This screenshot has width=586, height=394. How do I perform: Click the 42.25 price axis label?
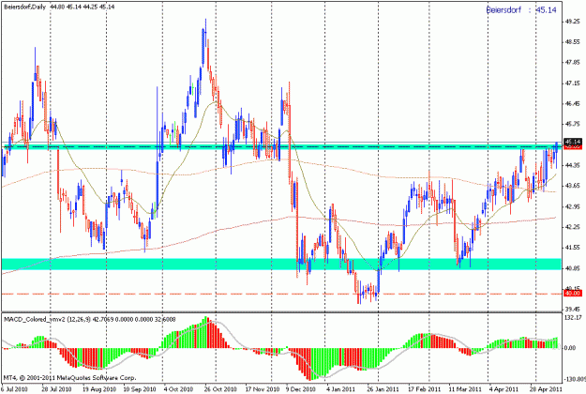point(573,227)
